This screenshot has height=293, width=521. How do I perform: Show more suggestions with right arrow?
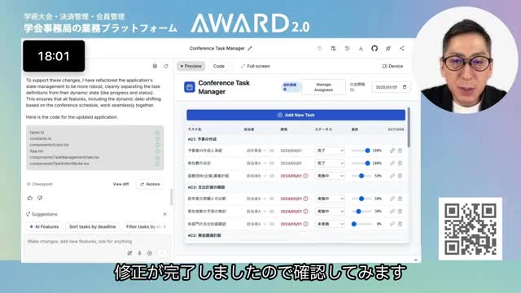[x=164, y=226]
